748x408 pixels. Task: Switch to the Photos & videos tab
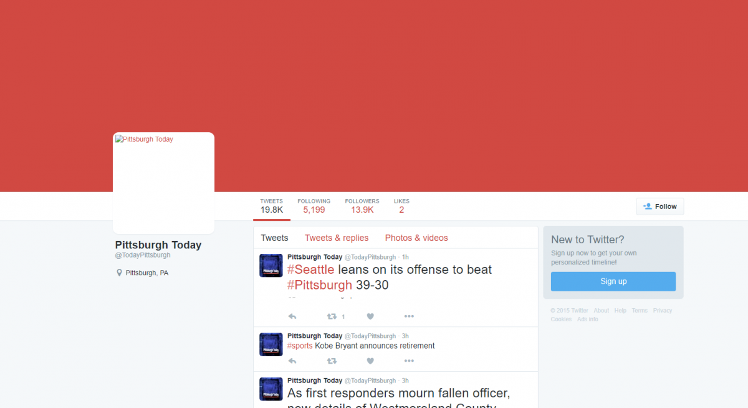point(416,238)
